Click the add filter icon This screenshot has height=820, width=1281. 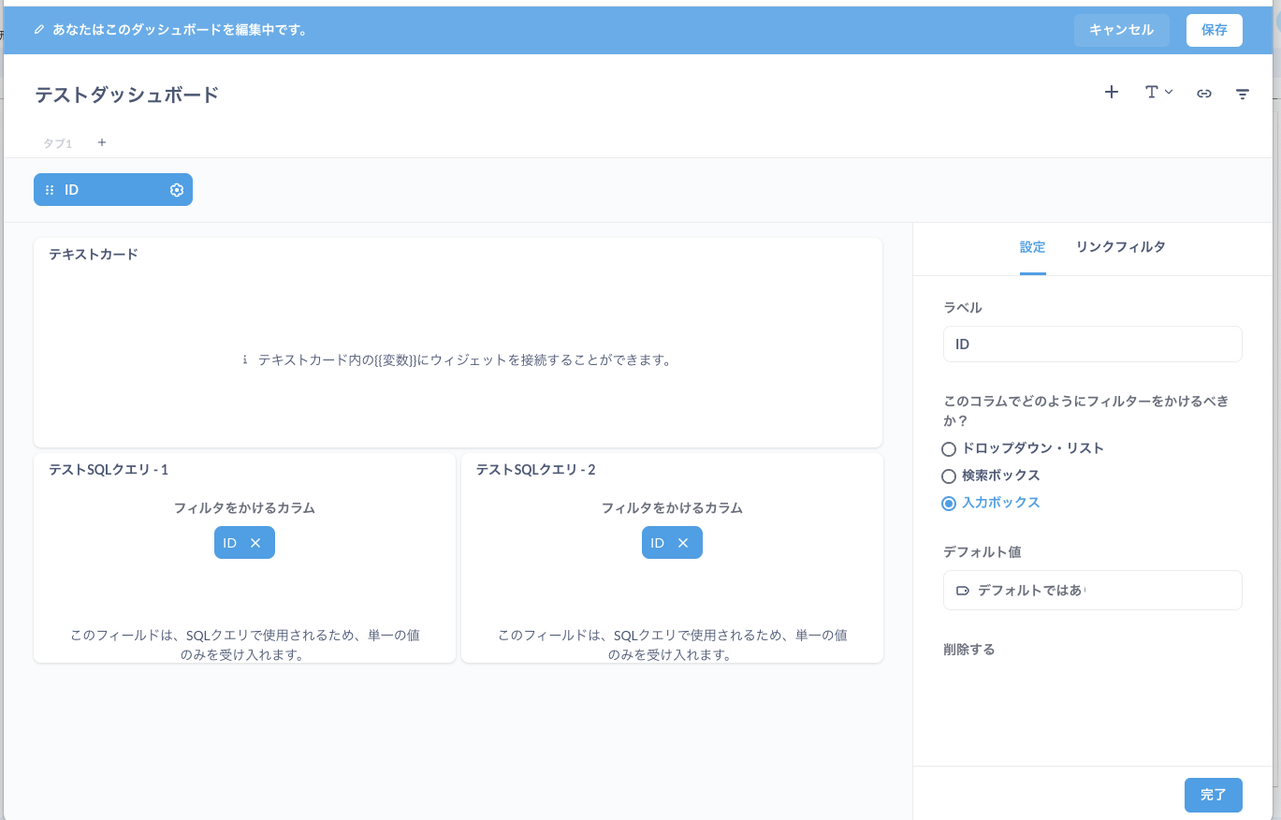(1243, 93)
